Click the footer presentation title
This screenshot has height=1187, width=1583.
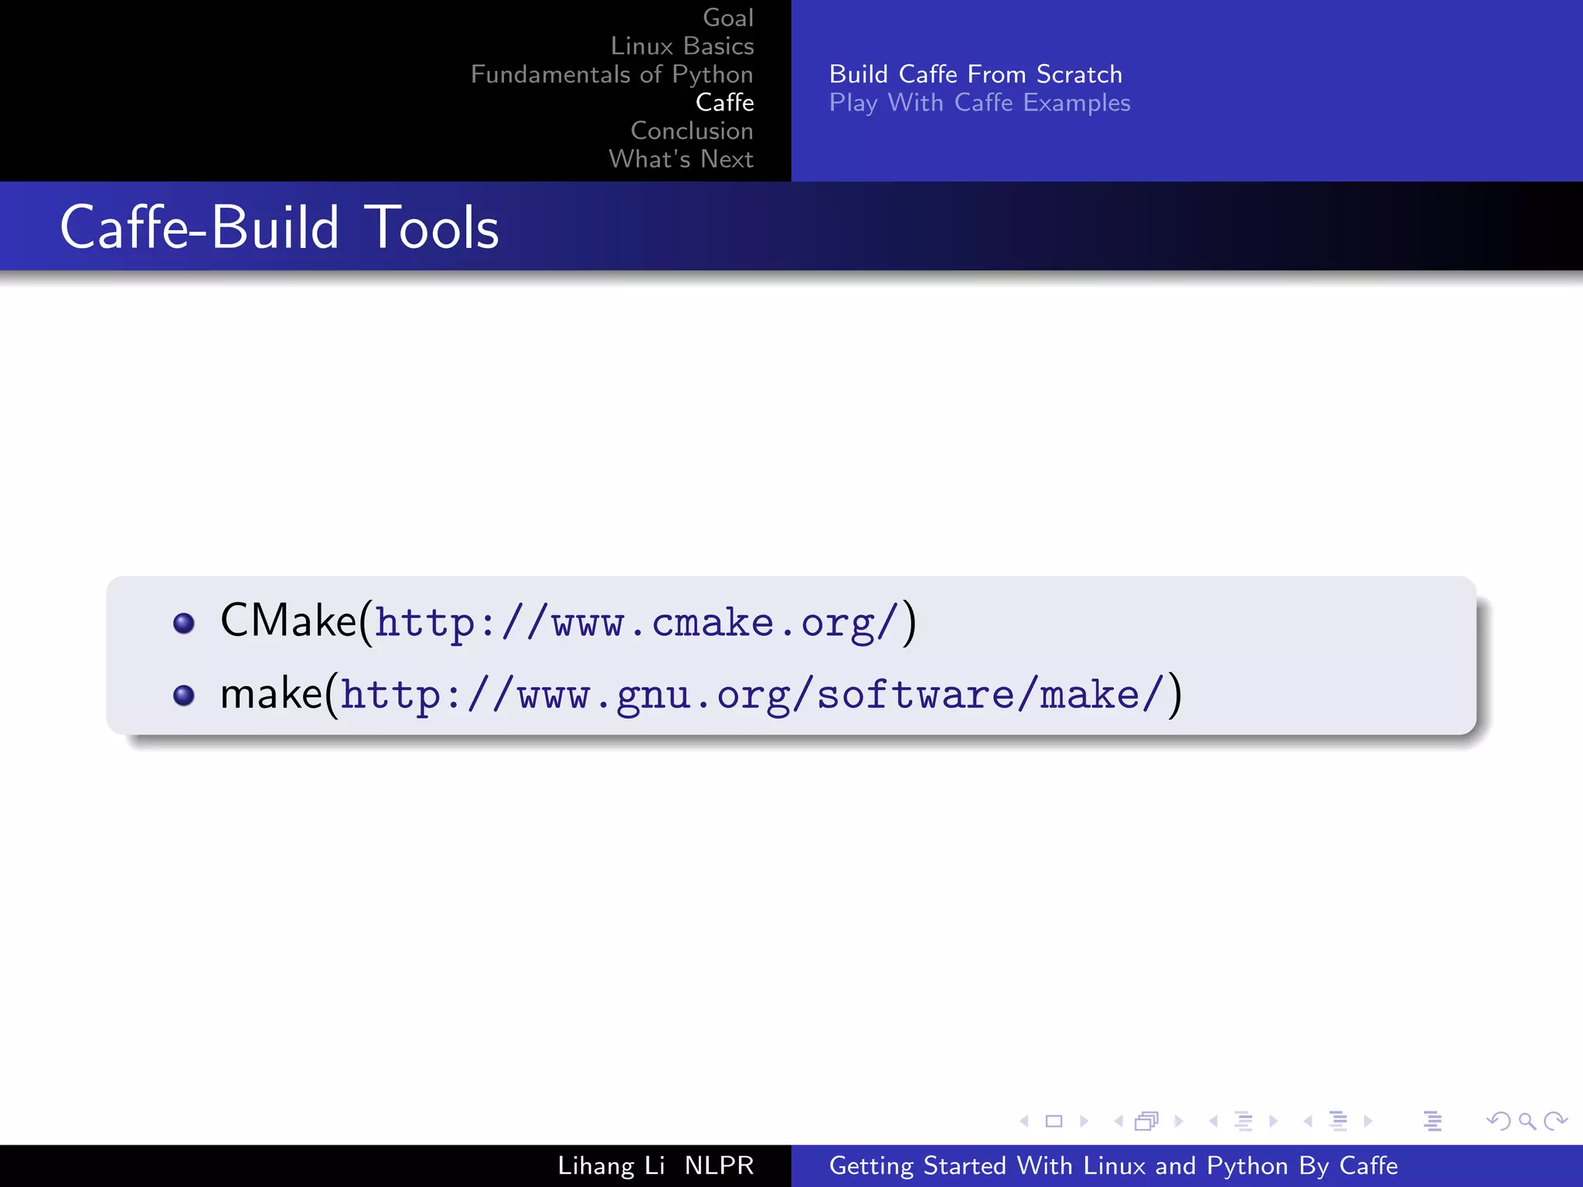click(x=1113, y=1165)
